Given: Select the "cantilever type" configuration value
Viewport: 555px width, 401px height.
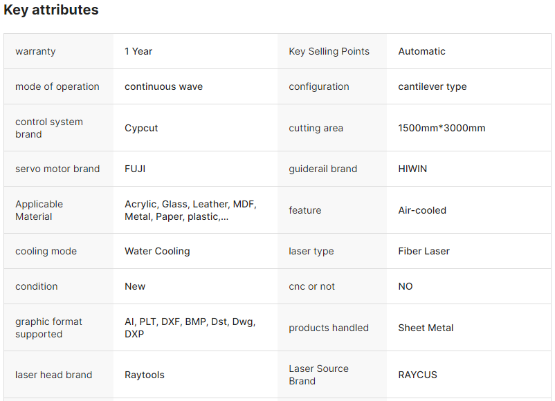Looking at the screenshot, I should (432, 86).
